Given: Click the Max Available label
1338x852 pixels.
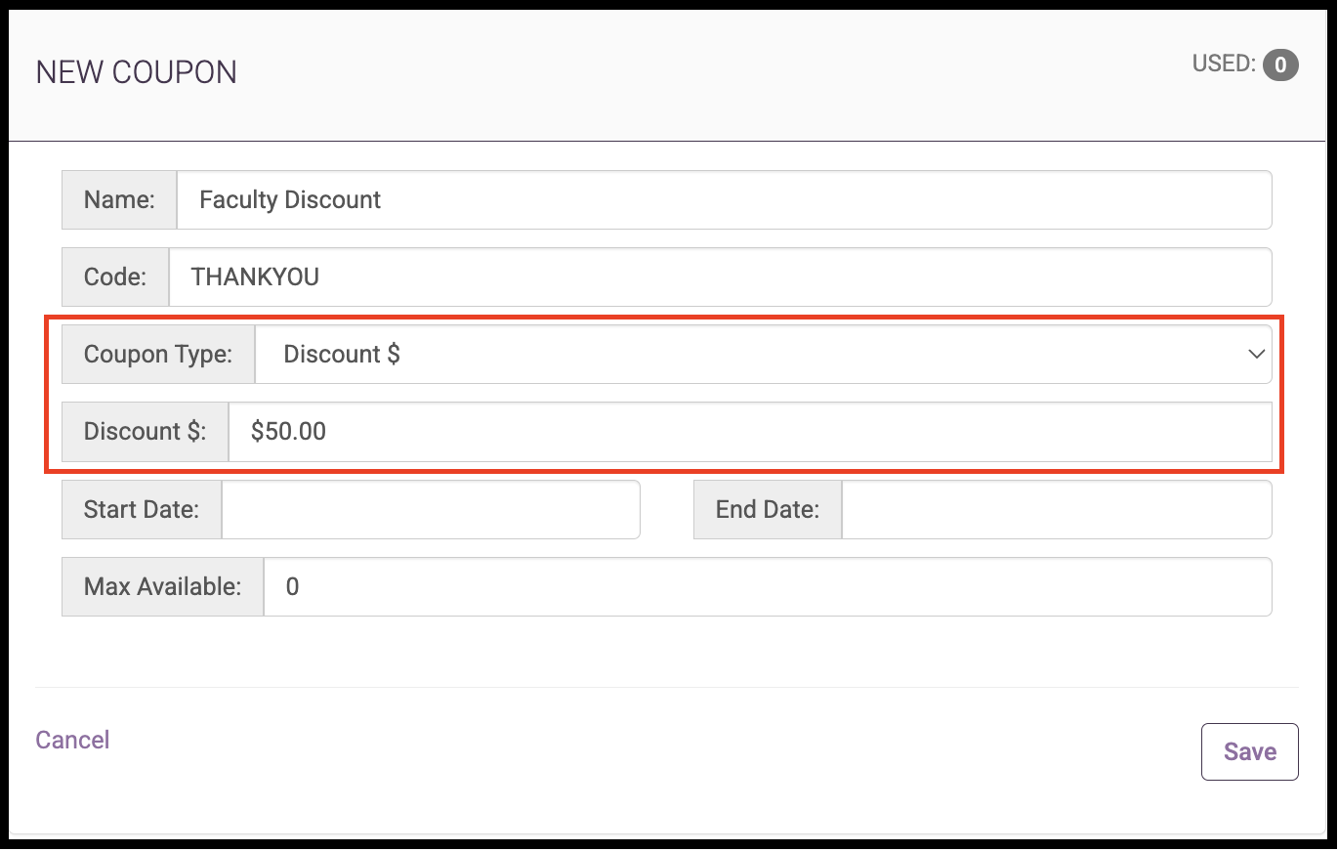Looking at the screenshot, I should pyautogui.click(x=162, y=586).
